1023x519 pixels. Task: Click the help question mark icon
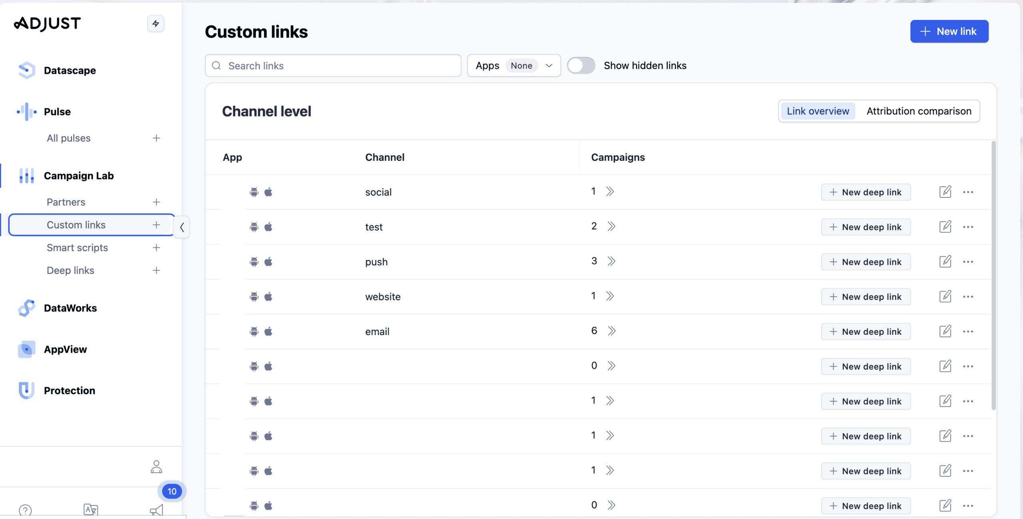click(x=25, y=510)
